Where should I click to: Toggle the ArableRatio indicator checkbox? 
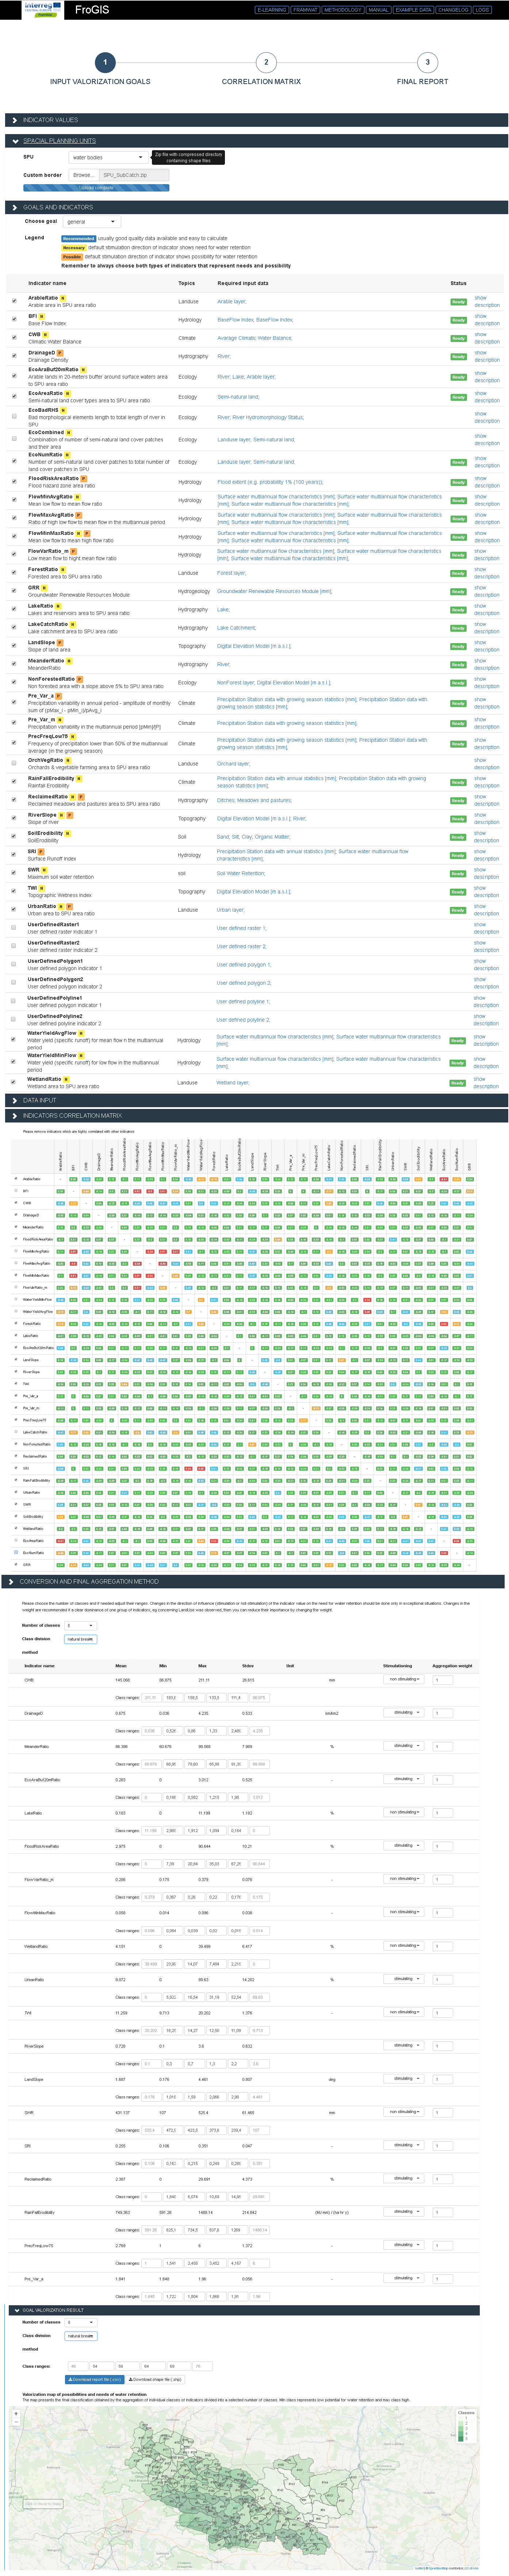(x=14, y=301)
